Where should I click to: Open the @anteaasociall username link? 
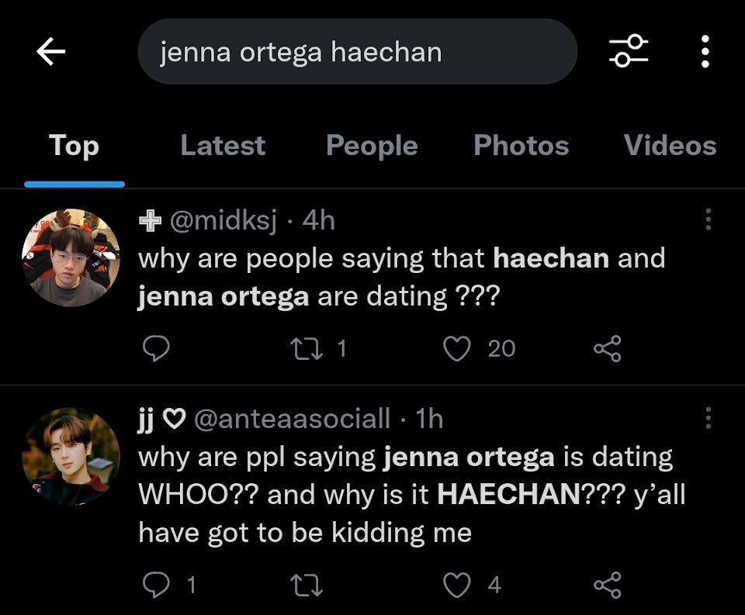(x=291, y=420)
